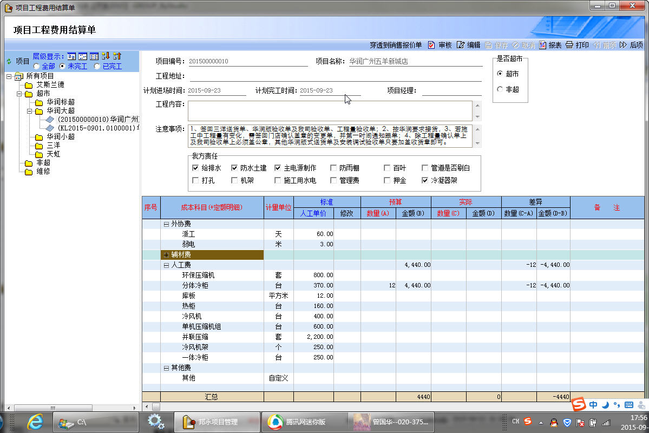Click the descending sort icon in 层级显示
Viewport: 649px width, 433px height.
click(105, 56)
